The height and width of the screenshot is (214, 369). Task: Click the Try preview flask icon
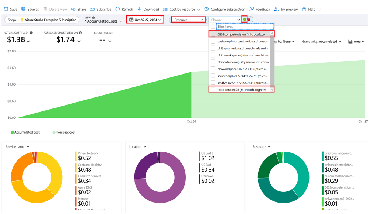click(276, 9)
